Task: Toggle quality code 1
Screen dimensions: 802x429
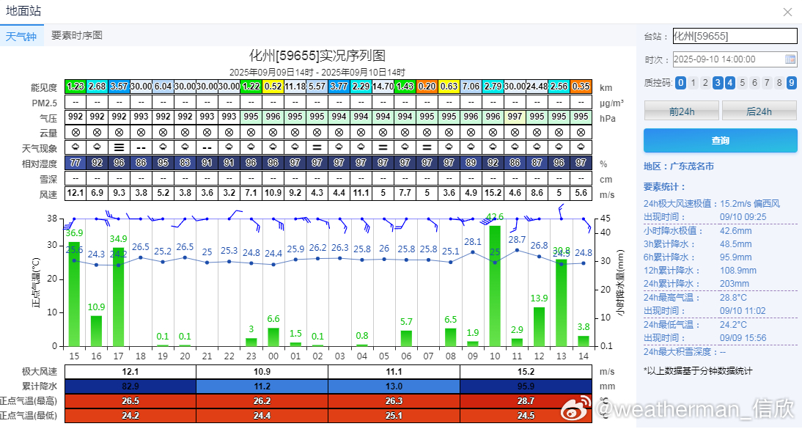Action: 693,83
